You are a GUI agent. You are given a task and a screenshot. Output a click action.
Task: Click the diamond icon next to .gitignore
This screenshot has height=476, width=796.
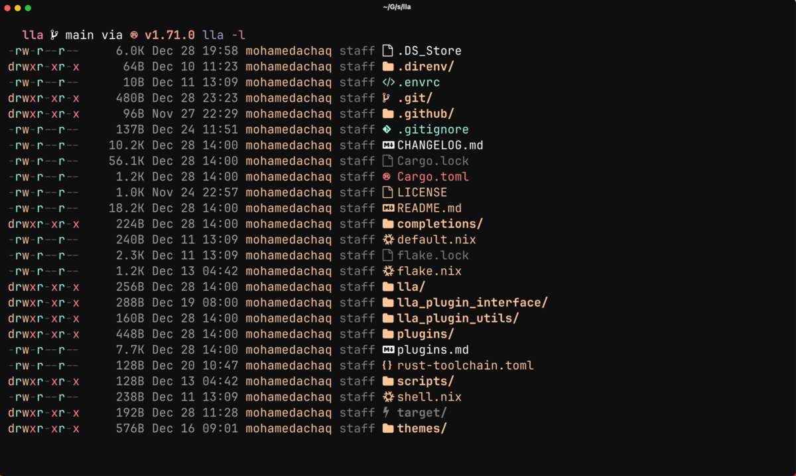click(x=387, y=129)
